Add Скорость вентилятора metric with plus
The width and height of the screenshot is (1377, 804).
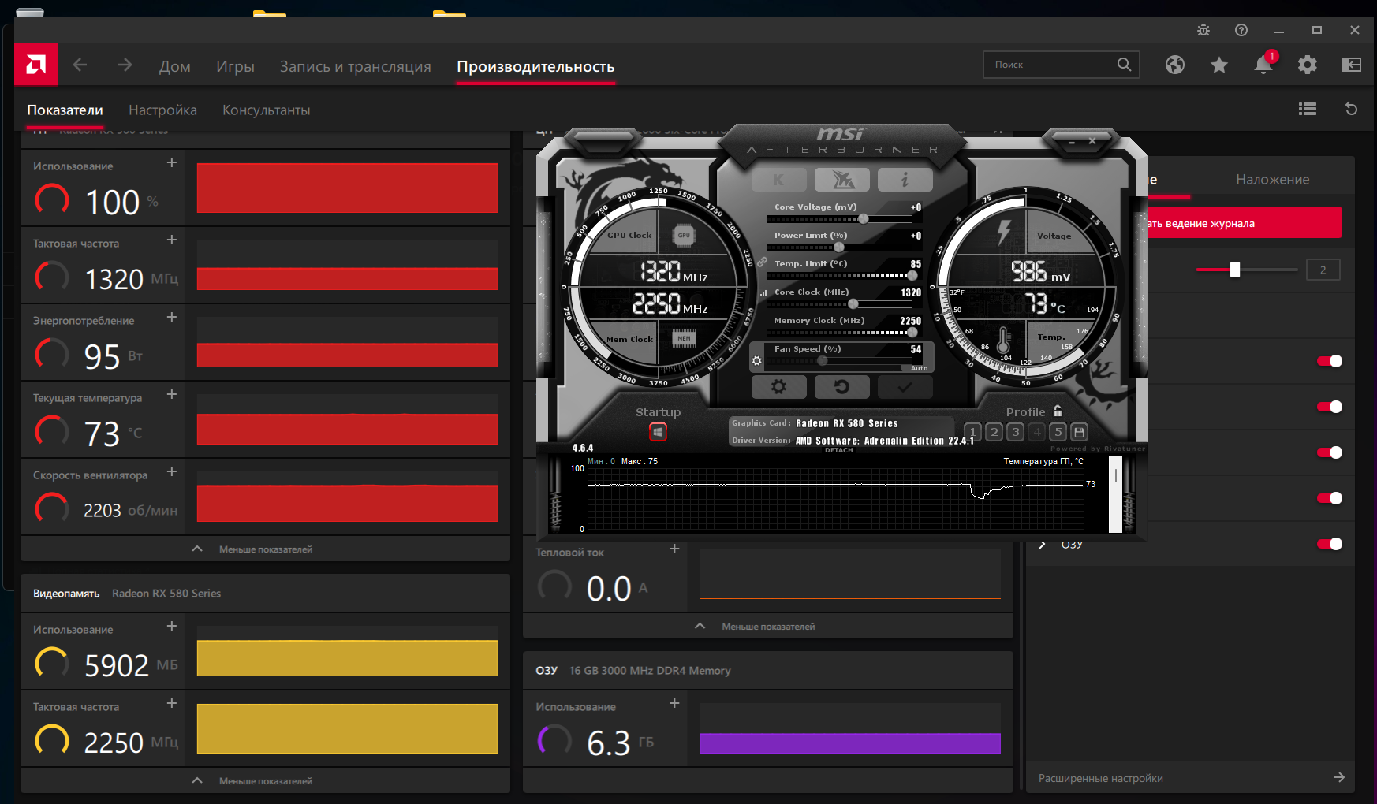tap(172, 471)
